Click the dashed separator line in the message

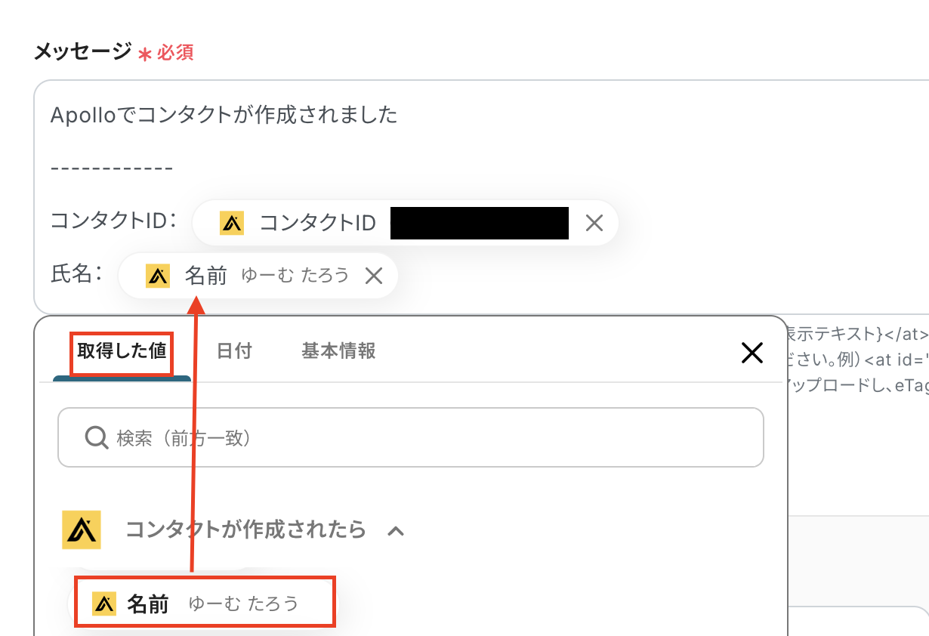point(112,167)
